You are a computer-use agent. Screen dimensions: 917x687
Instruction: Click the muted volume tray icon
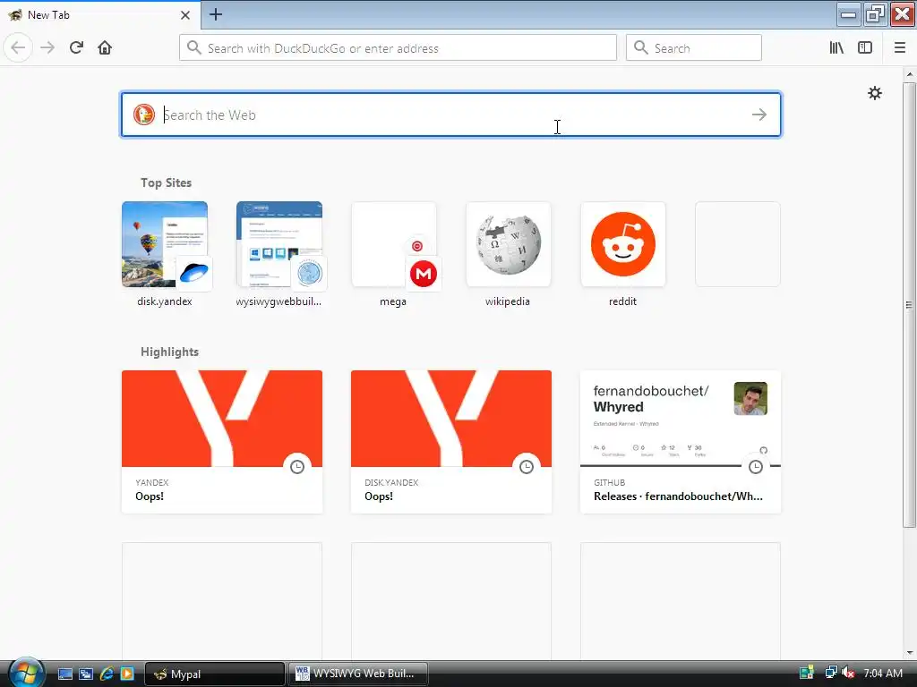(849, 673)
